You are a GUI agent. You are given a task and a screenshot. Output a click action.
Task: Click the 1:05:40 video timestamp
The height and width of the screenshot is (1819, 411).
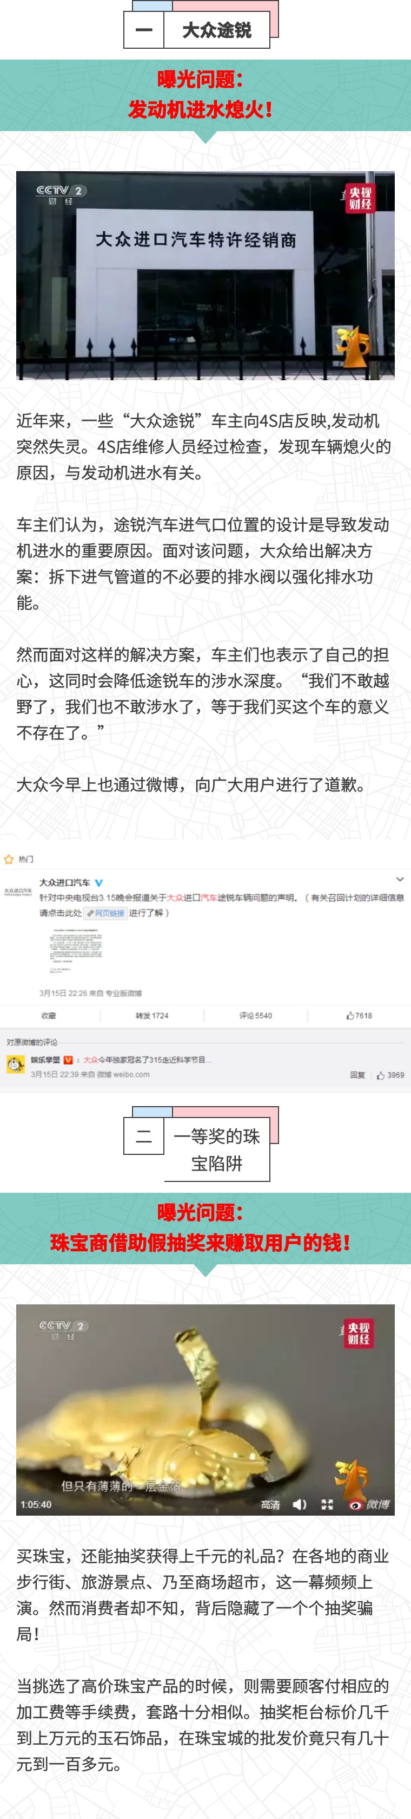tap(36, 1504)
